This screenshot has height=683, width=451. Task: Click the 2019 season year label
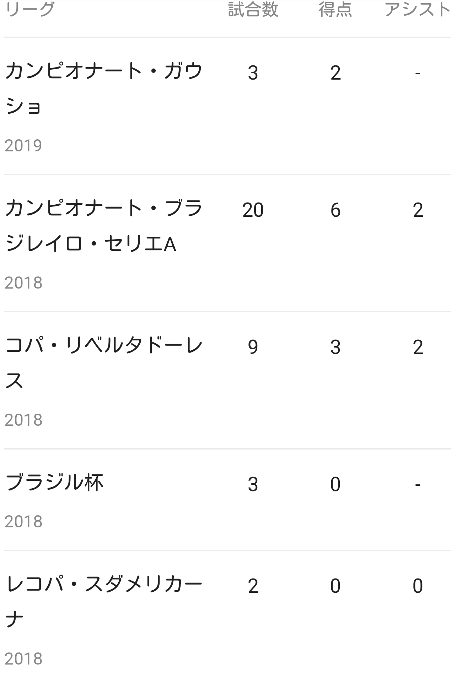[23, 146]
